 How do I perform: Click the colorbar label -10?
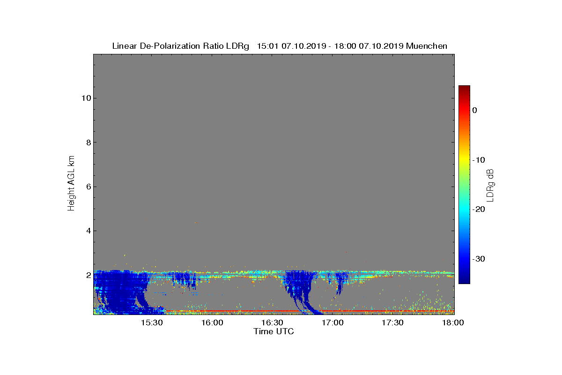[478, 160]
